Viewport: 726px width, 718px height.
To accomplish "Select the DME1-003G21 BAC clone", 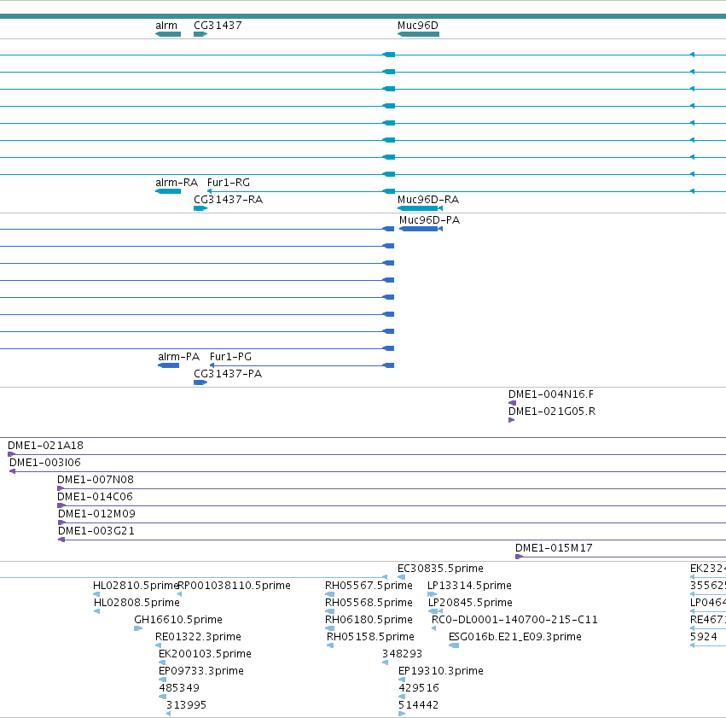I will tap(392, 540).
